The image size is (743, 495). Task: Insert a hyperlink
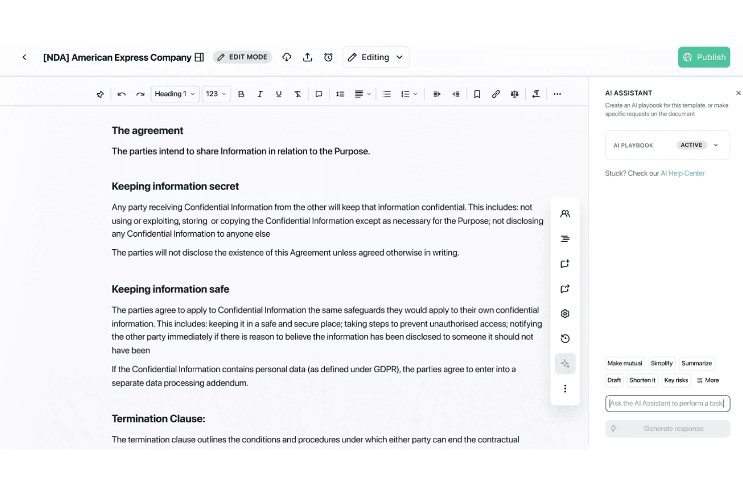496,94
